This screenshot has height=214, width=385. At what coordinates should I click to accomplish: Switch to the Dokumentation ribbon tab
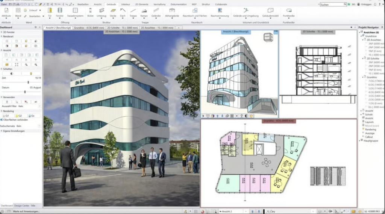coord(179,4)
